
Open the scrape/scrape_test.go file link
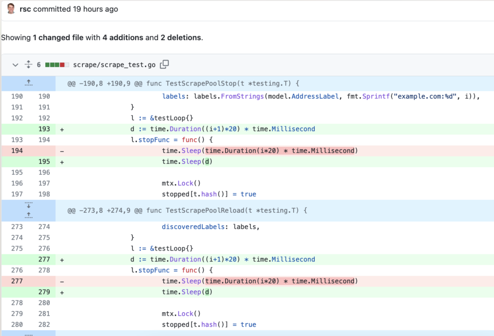coord(114,65)
